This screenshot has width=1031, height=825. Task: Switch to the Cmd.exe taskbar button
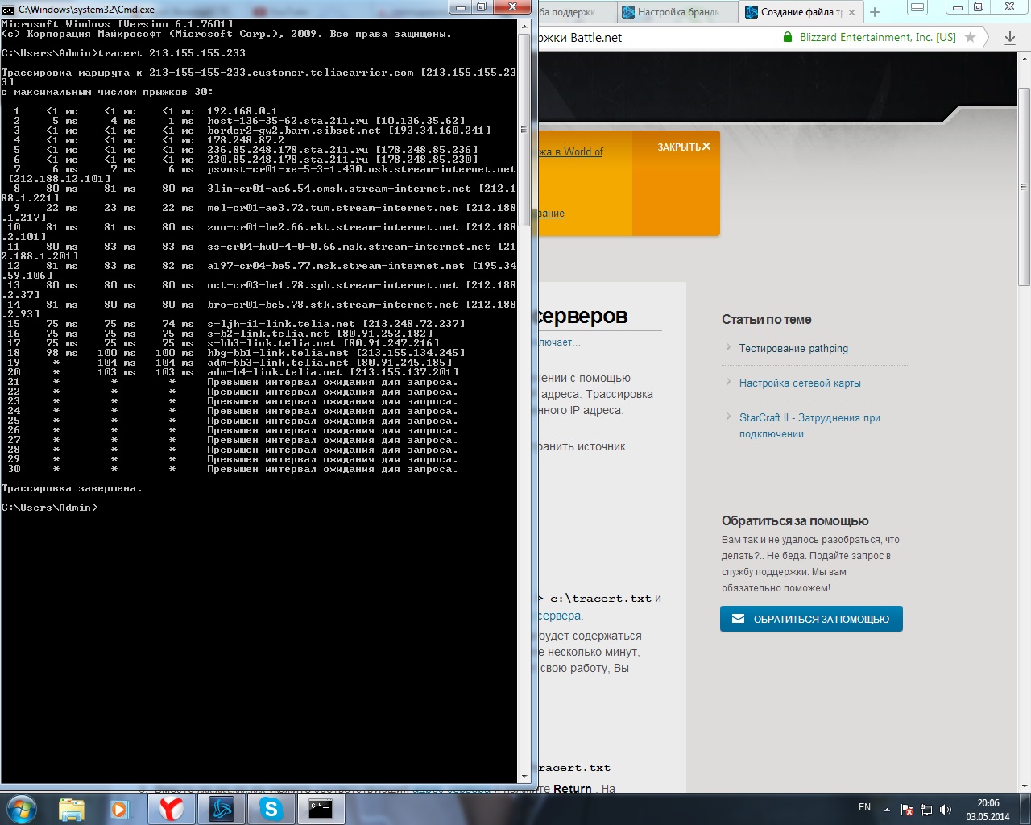click(321, 809)
